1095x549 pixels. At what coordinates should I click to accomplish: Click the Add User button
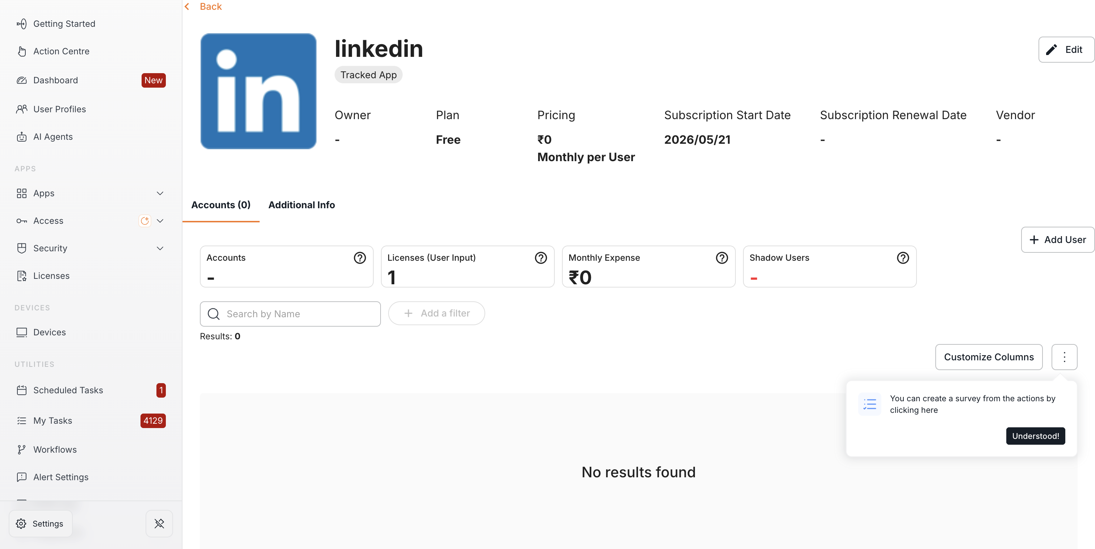(x=1058, y=240)
